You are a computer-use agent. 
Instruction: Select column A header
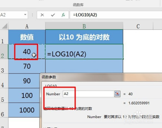click(27, 26)
